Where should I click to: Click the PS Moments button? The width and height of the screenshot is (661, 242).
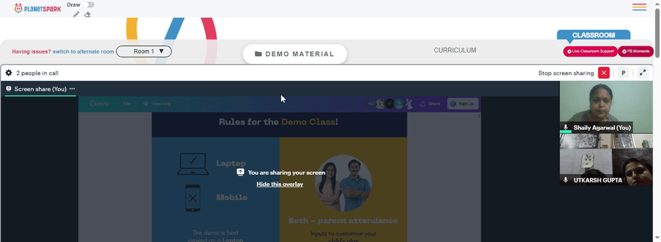[x=636, y=51]
